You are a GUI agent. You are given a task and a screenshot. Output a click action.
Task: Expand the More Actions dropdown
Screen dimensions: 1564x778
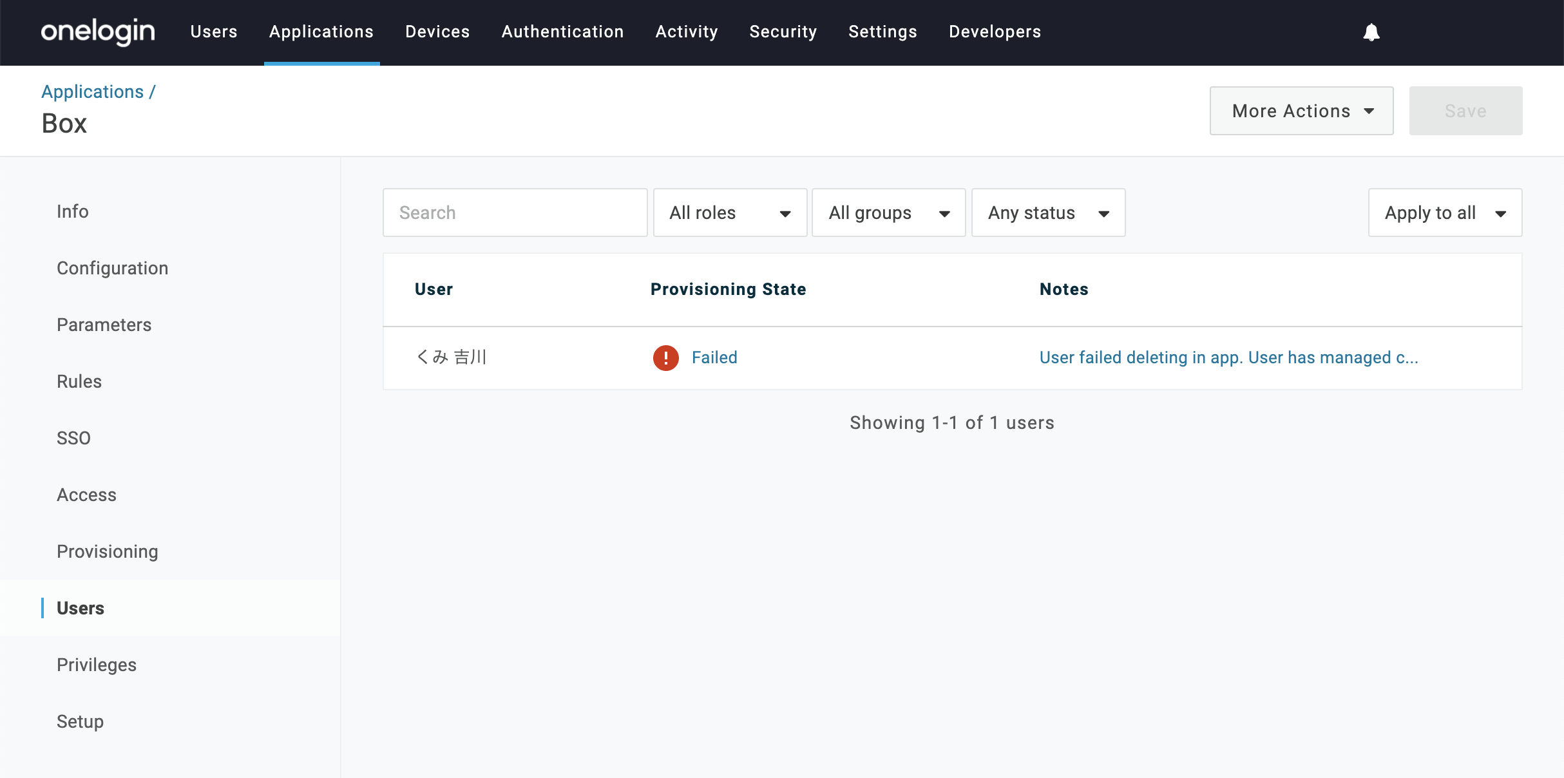click(x=1301, y=111)
